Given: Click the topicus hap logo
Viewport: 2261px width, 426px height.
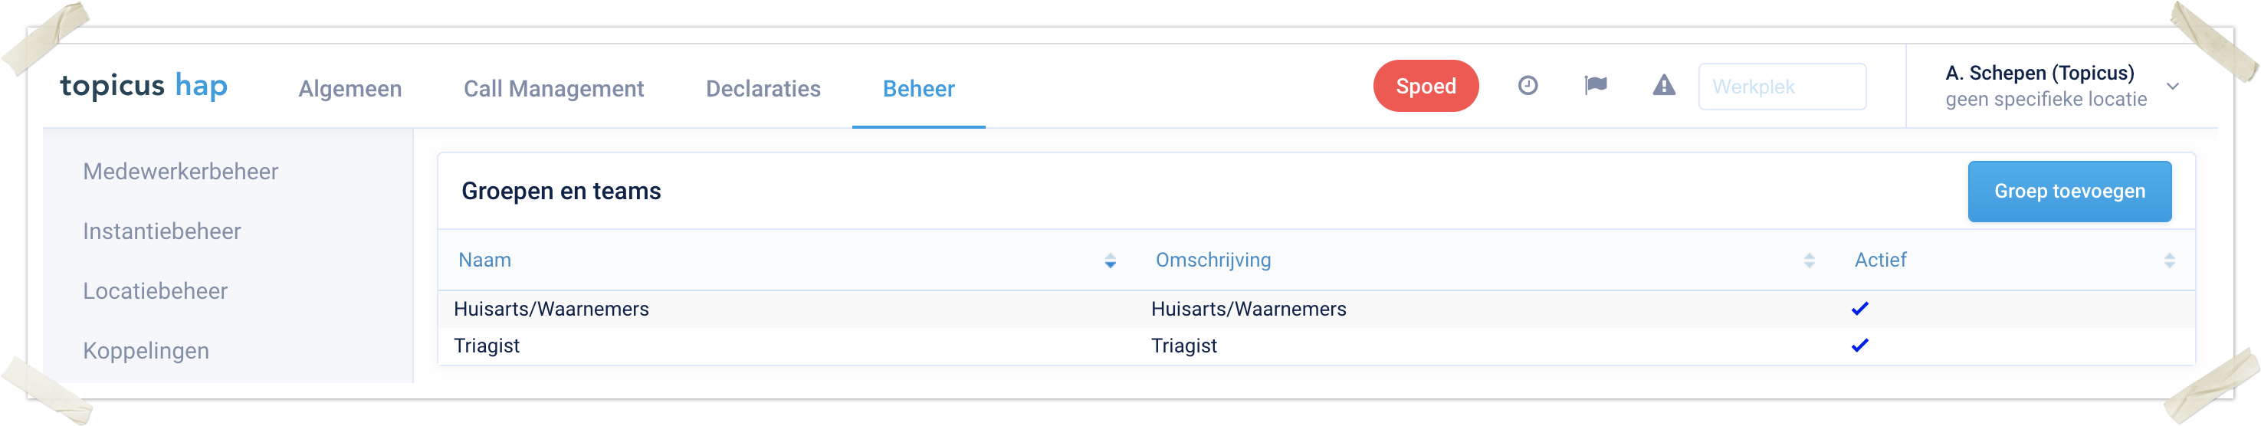Looking at the screenshot, I should click(144, 86).
